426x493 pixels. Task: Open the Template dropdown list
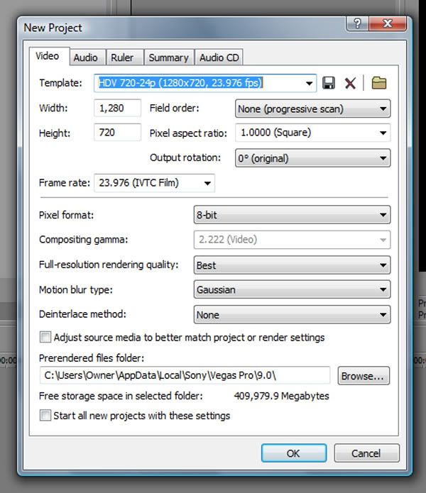pos(309,83)
